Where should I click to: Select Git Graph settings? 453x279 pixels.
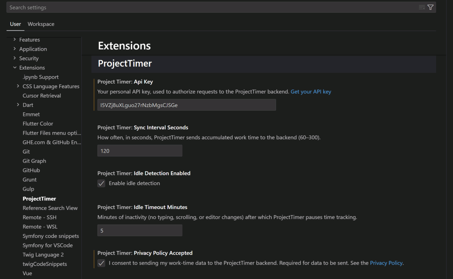point(34,161)
